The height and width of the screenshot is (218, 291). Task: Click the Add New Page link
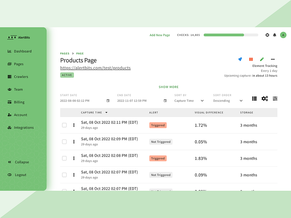(160, 35)
